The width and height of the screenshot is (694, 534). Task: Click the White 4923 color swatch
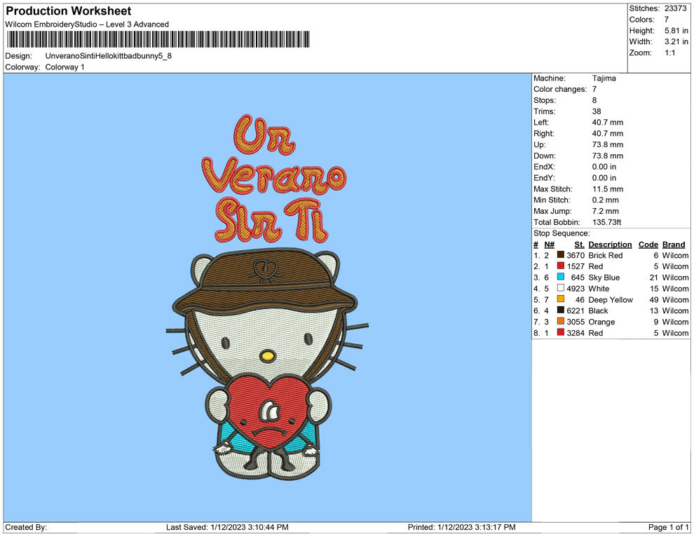pyautogui.click(x=560, y=288)
